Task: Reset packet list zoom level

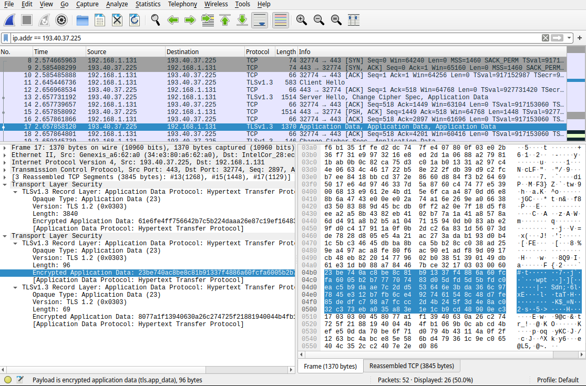Action: 335,20
